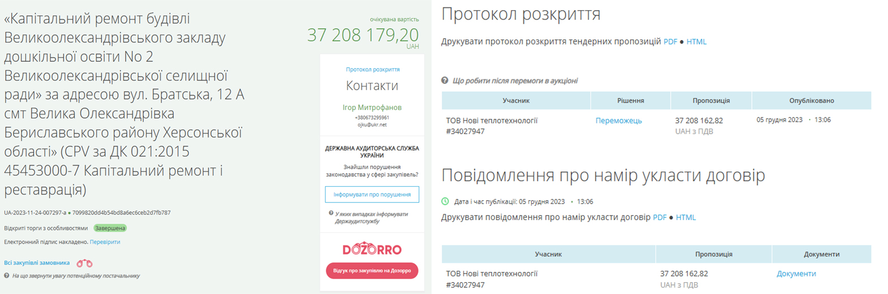888x294 pixels.
Task: Download contract intent notice as PDF
Action: click(659, 217)
